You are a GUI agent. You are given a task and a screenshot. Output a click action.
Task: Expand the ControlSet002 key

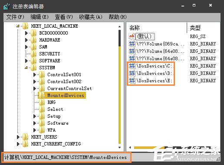[x=35, y=81]
